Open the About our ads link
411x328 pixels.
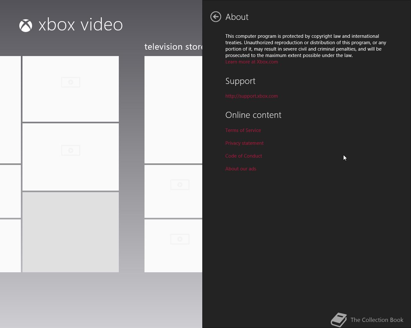pos(241,169)
